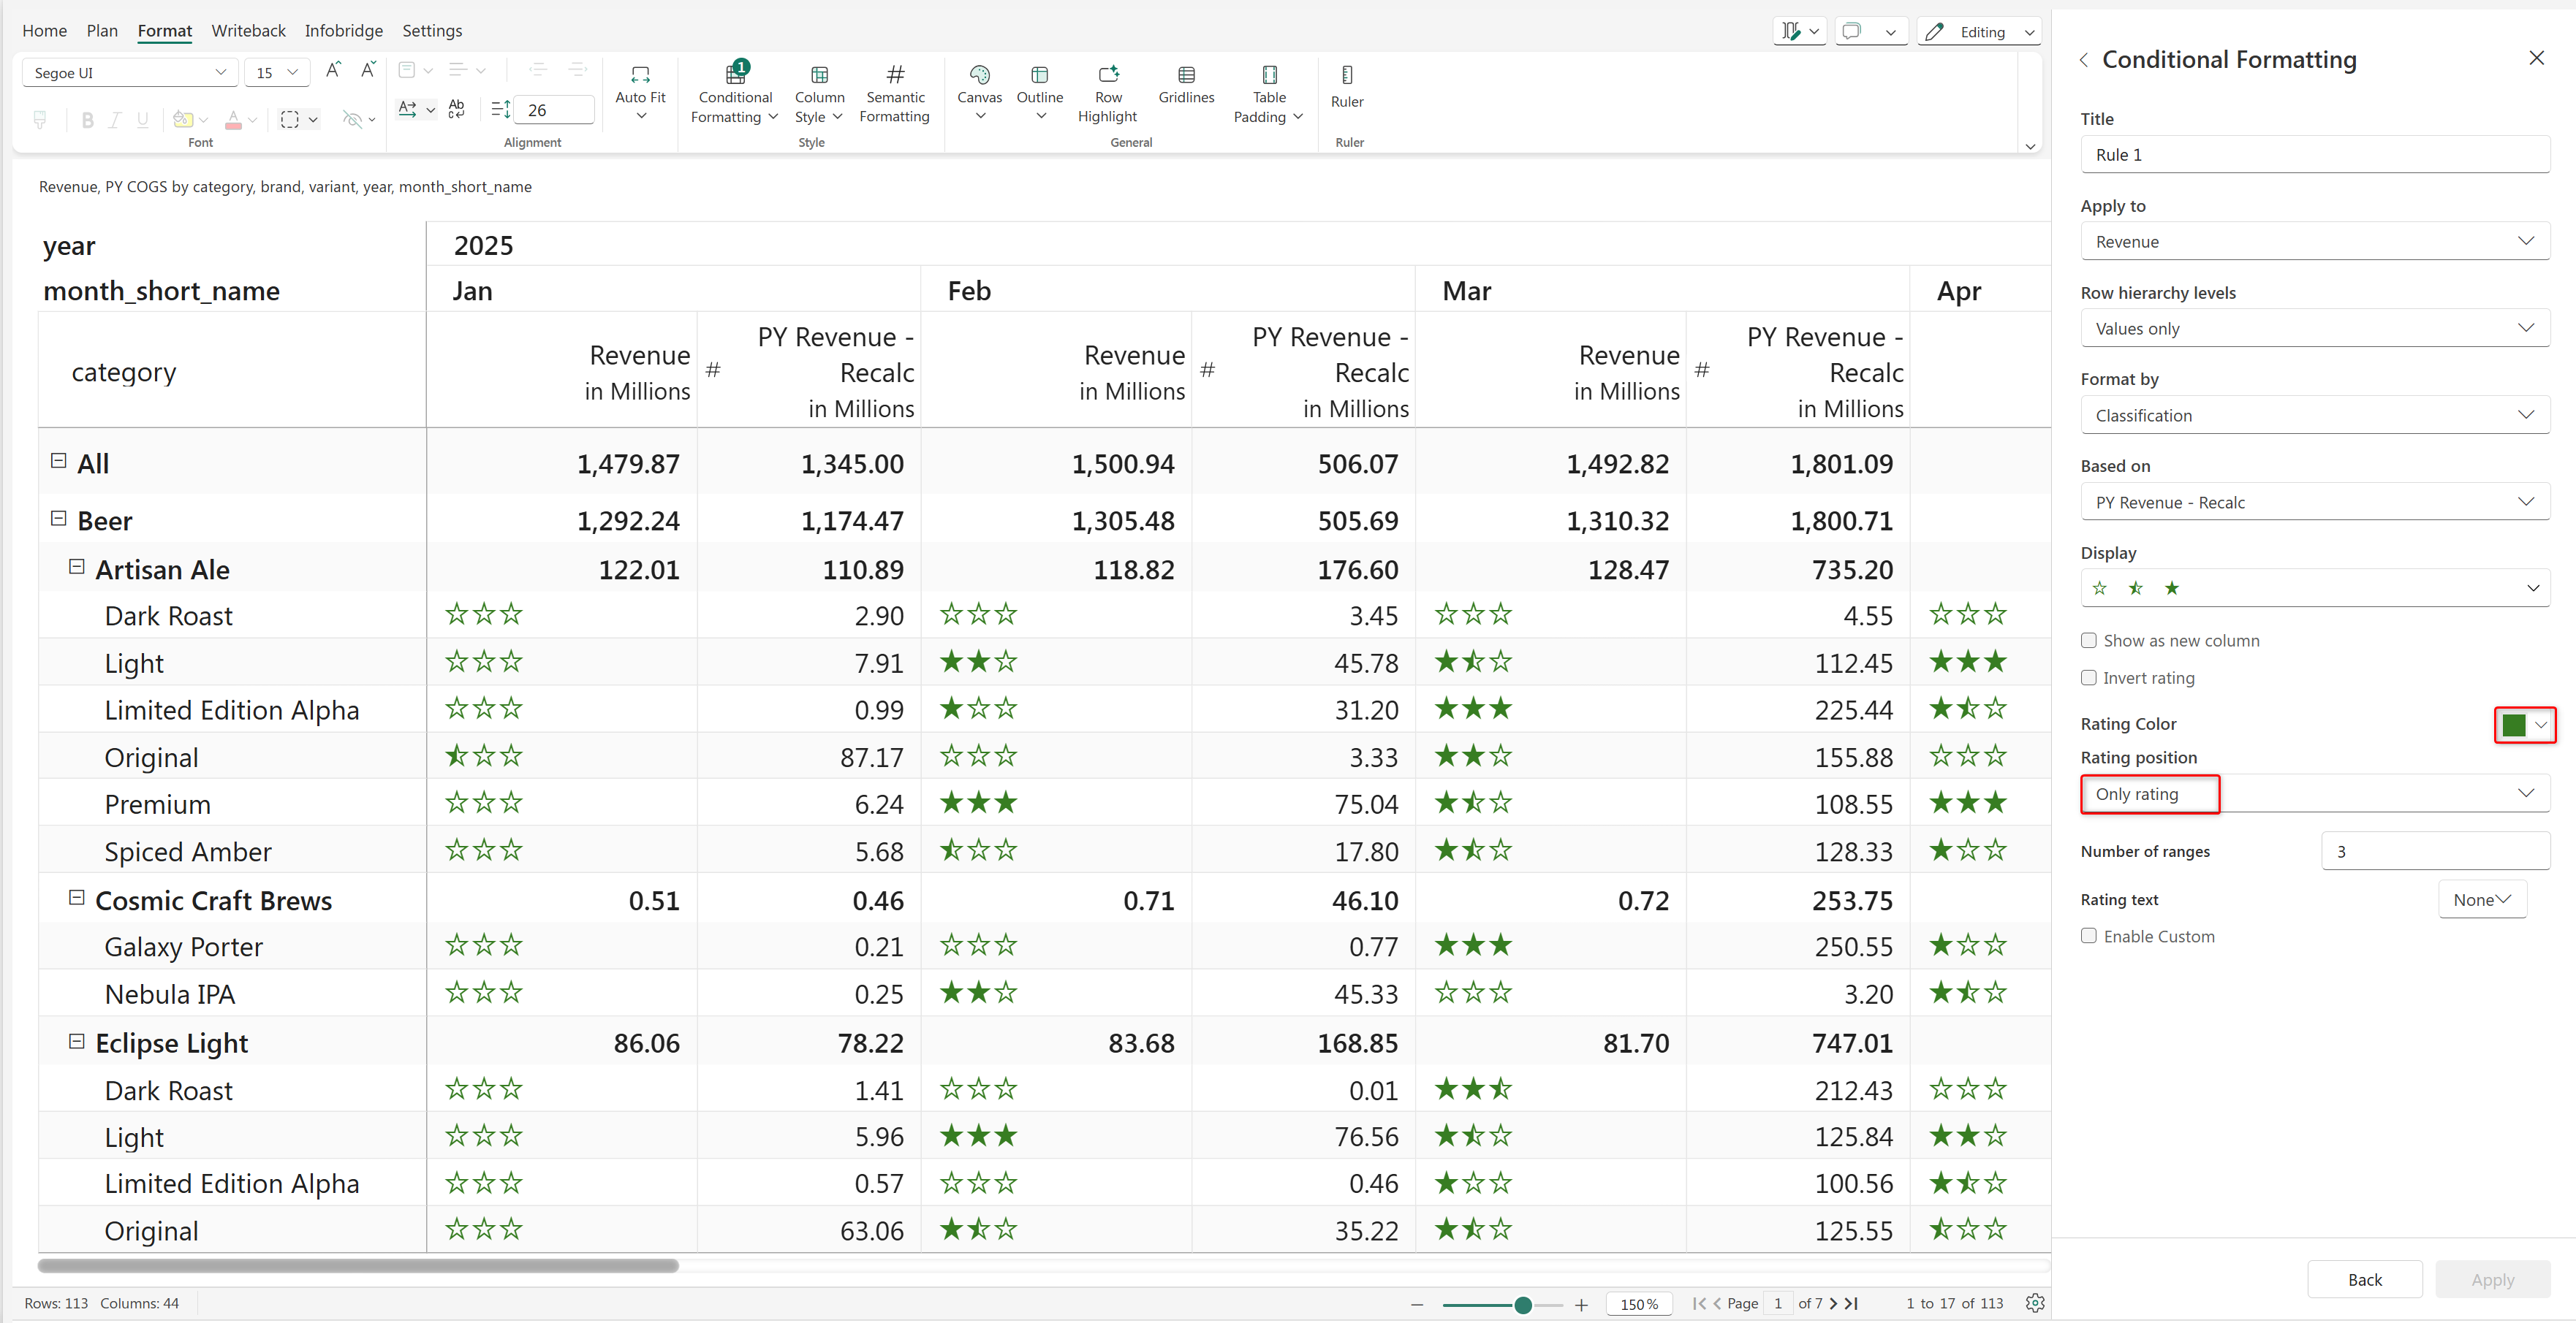Open Semantic Formatting tool
The height and width of the screenshot is (1323, 2576).
click(895, 76)
